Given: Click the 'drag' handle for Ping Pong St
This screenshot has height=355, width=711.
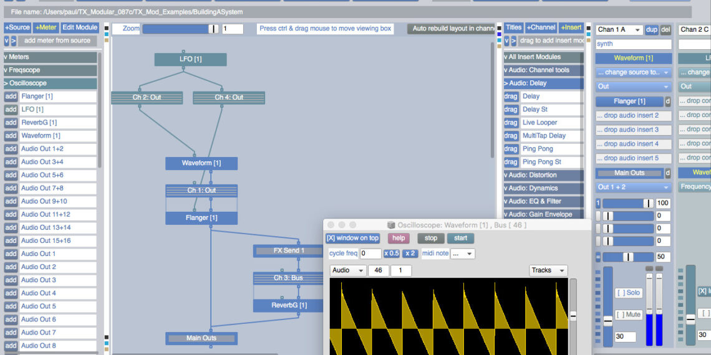Looking at the screenshot, I should 511,162.
